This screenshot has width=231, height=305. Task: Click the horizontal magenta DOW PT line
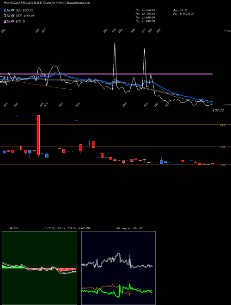(106, 74)
